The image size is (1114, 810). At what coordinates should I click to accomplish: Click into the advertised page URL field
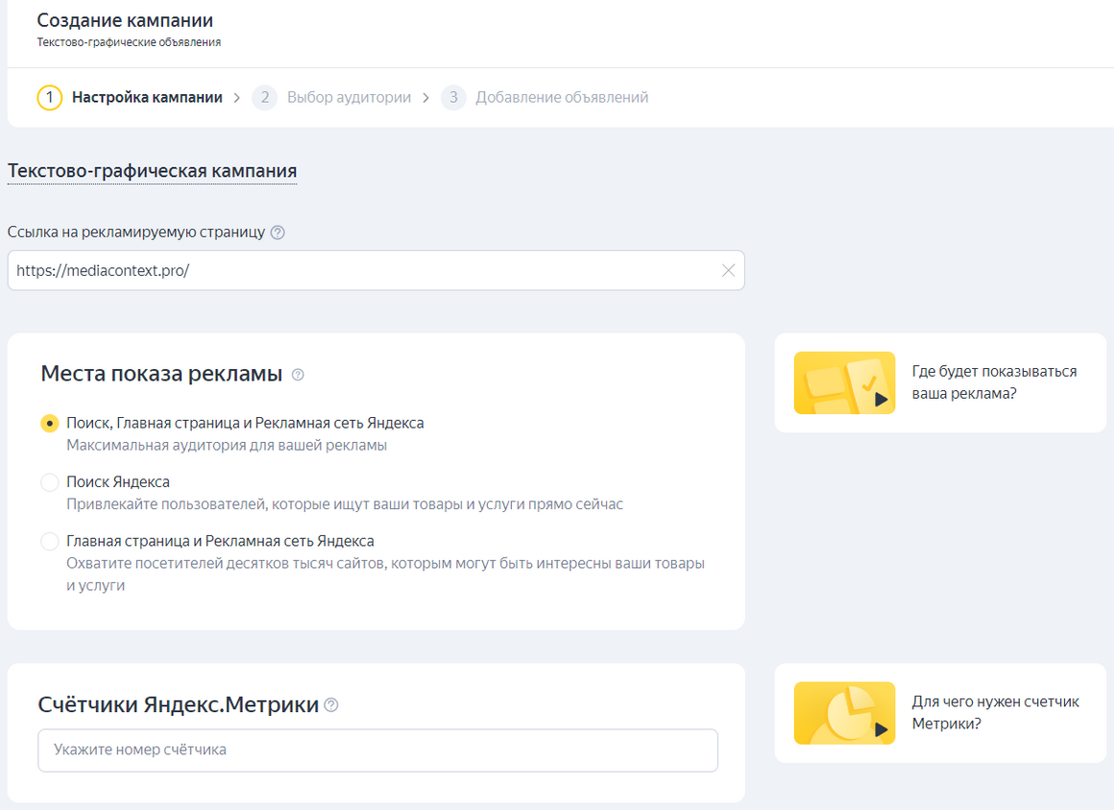[375, 271]
